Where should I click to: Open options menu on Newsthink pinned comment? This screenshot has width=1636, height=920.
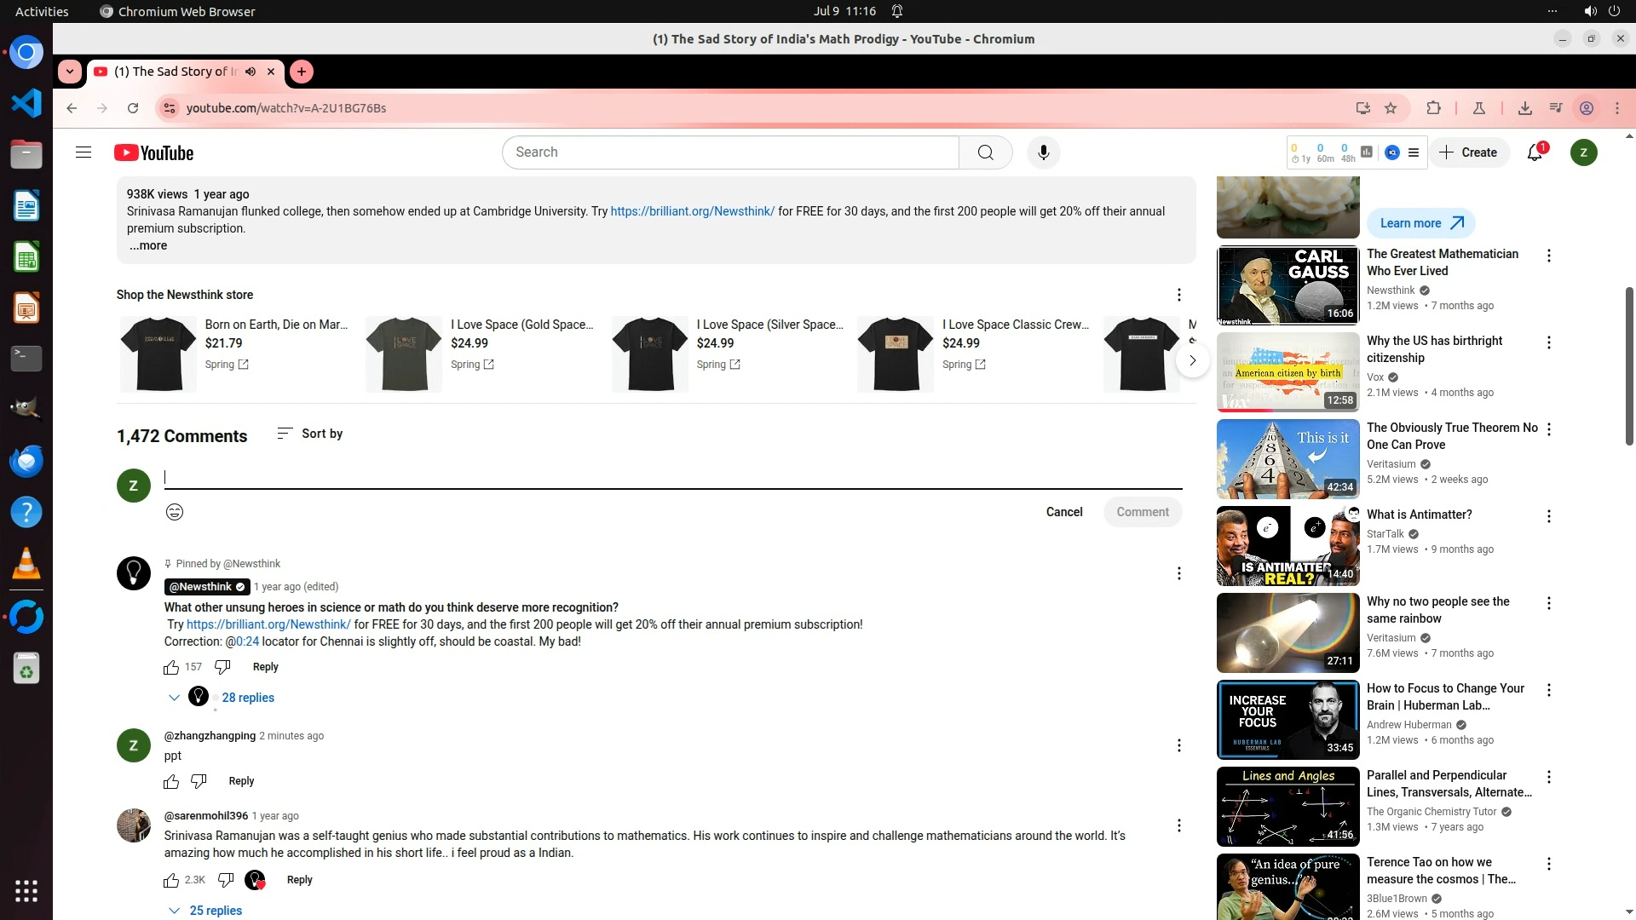tap(1178, 573)
